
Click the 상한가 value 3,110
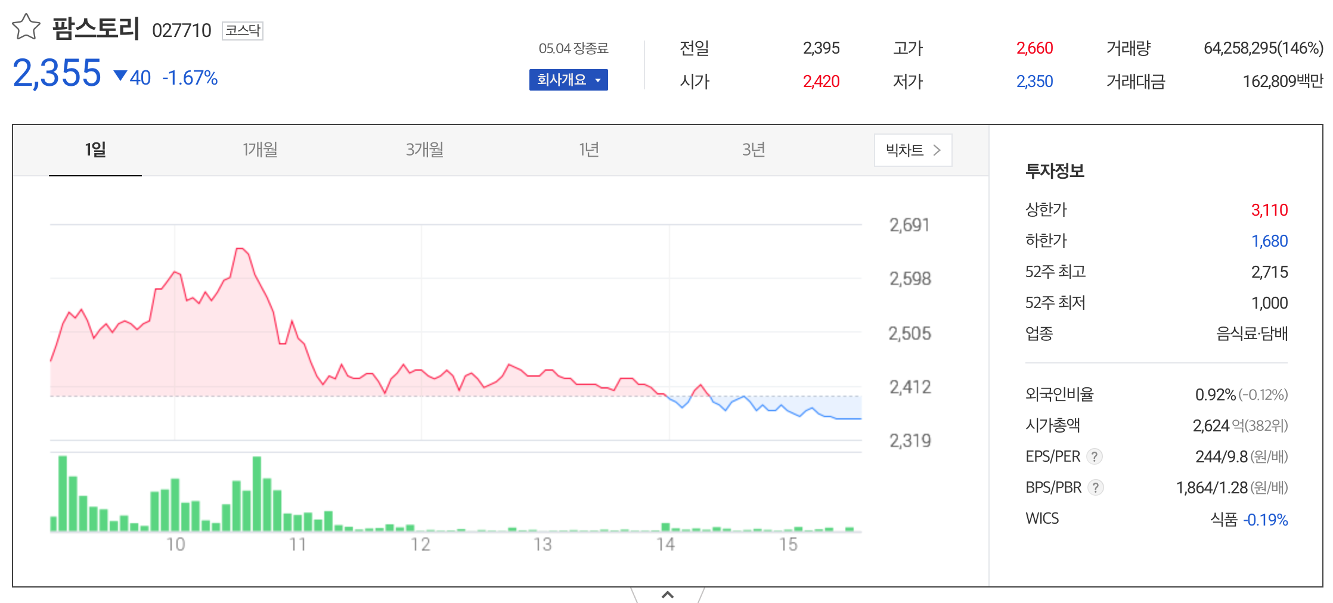[x=1270, y=210]
